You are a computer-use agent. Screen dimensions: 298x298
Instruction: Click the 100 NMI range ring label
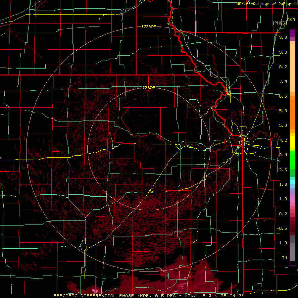[149, 26]
